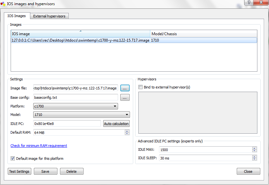Click the IDLE SLEEP 30 ms field
The image size is (269, 185).
point(205,158)
